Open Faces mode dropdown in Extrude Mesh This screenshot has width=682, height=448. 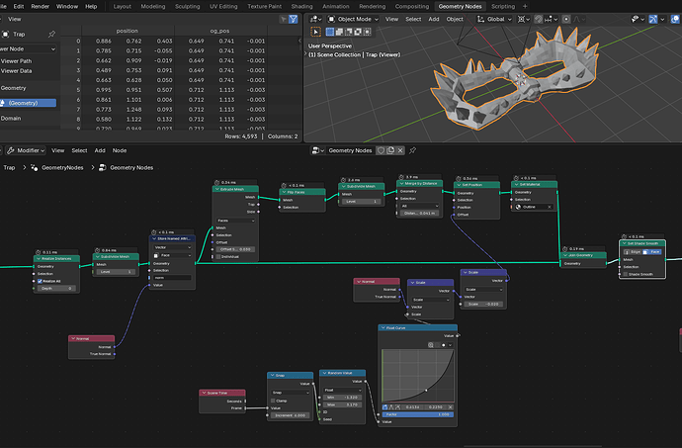[x=235, y=221]
